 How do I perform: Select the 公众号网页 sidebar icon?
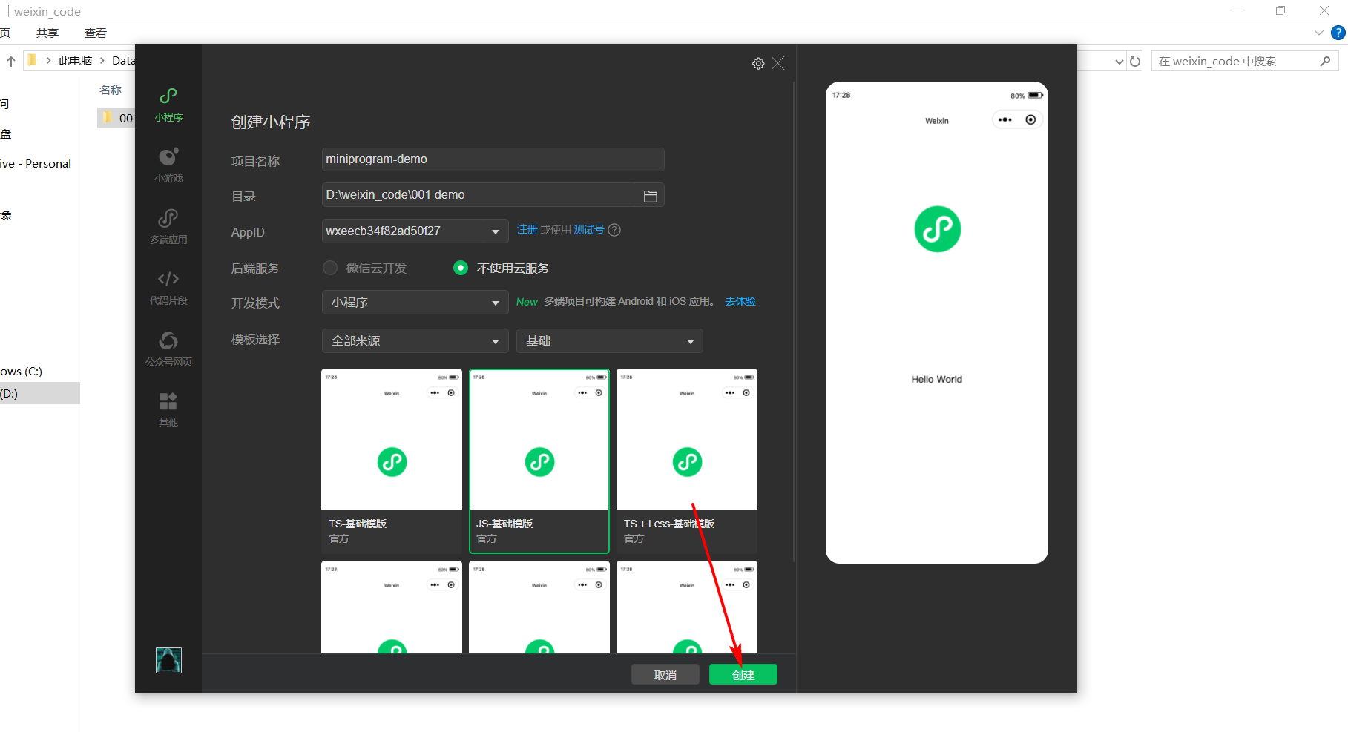pyautogui.click(x=168, y=341)
